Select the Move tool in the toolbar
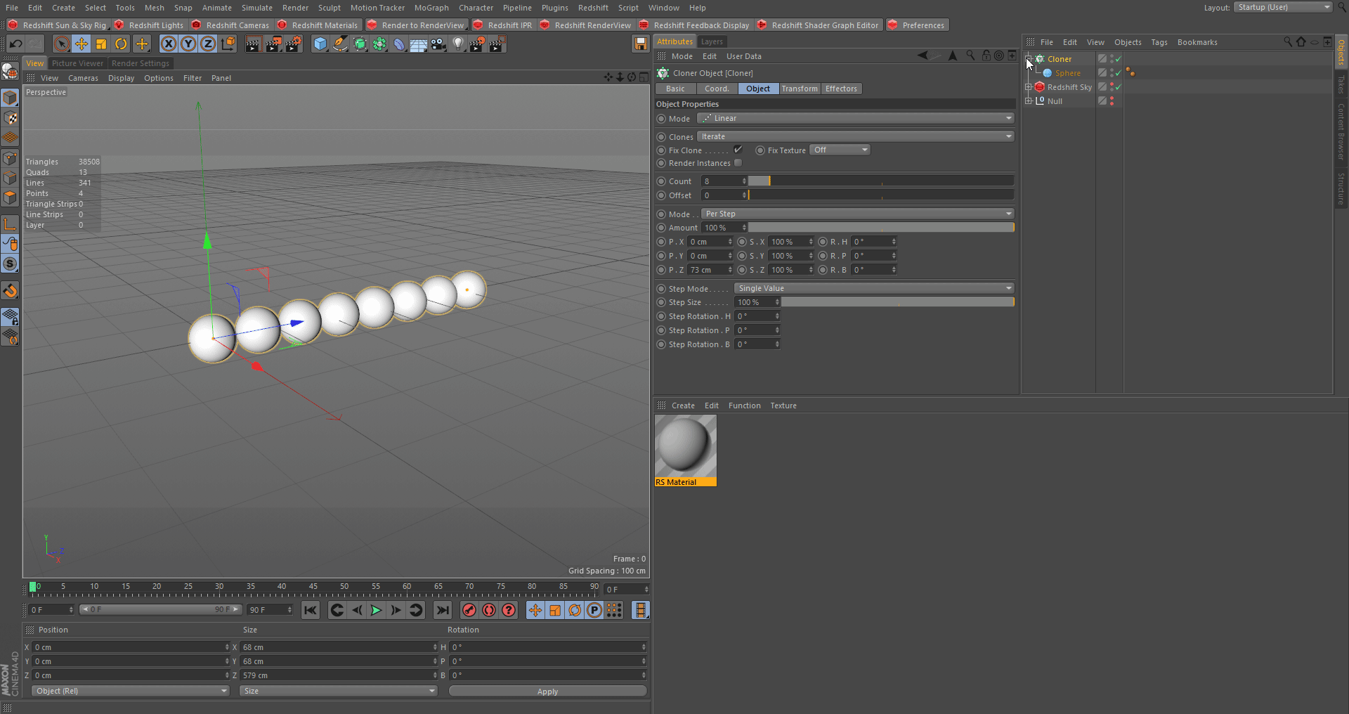 coord(82,44)
